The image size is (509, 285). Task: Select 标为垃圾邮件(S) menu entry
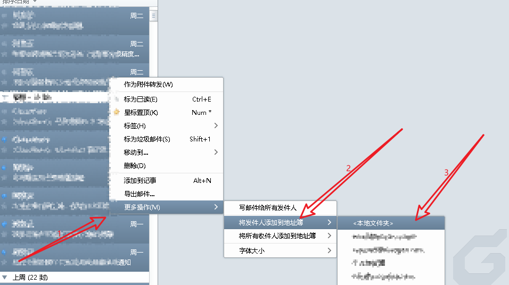[x=147, y=139]
